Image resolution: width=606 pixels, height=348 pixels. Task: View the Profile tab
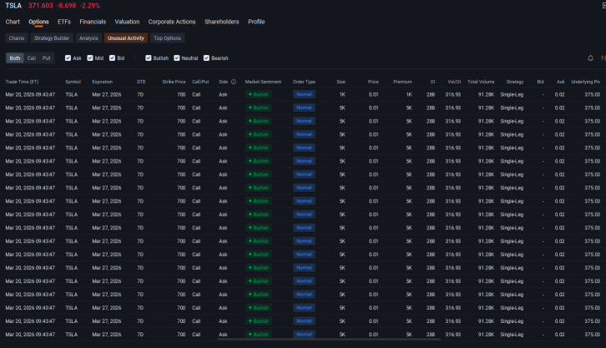[x=256, y=22]
